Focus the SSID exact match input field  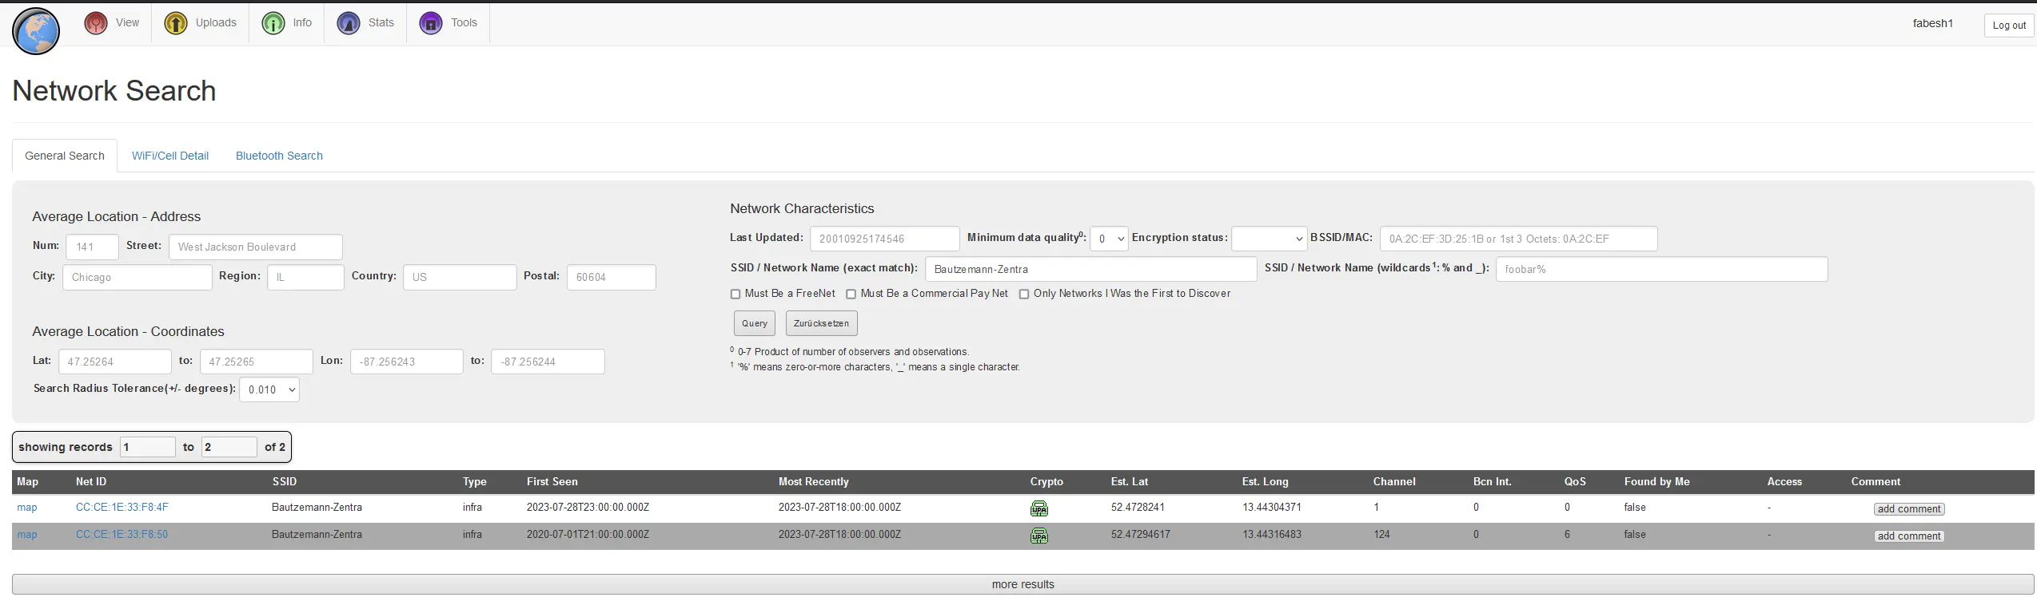coord(1090,270)
